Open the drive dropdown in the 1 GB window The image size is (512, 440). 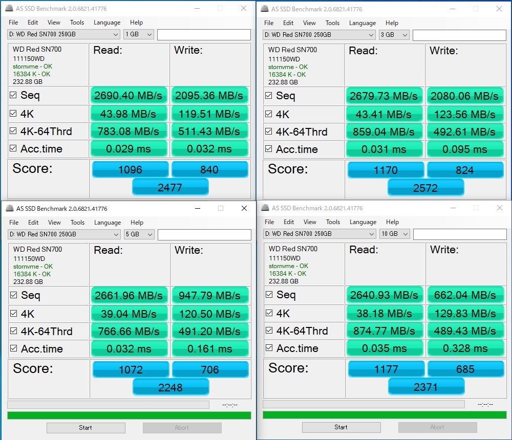tap(63, 34)
